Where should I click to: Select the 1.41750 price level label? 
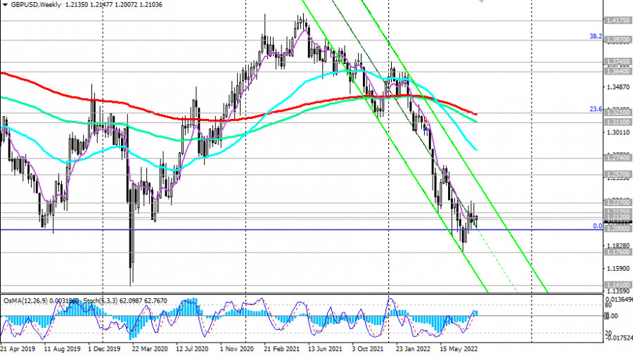click(617, 21)
